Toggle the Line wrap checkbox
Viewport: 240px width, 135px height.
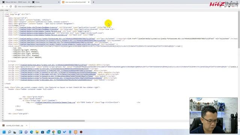[x=9, y=10]
